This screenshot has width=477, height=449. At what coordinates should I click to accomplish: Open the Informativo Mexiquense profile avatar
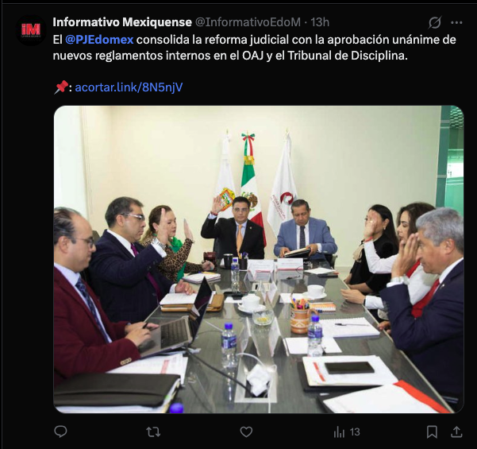point(31,30)
